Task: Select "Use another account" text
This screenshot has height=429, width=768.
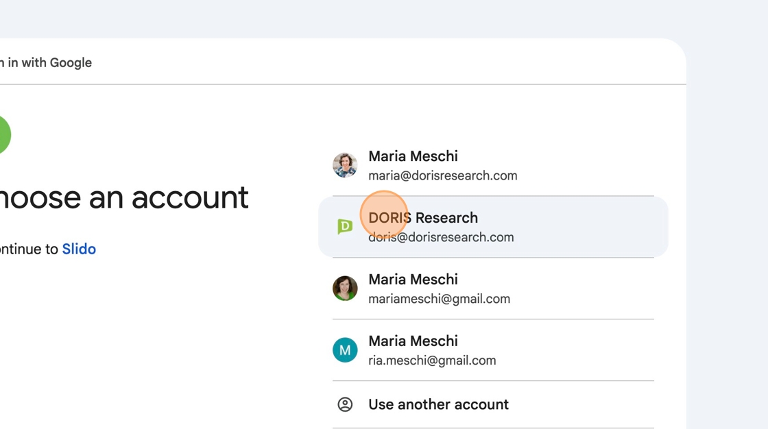Action: coord(438,404)
